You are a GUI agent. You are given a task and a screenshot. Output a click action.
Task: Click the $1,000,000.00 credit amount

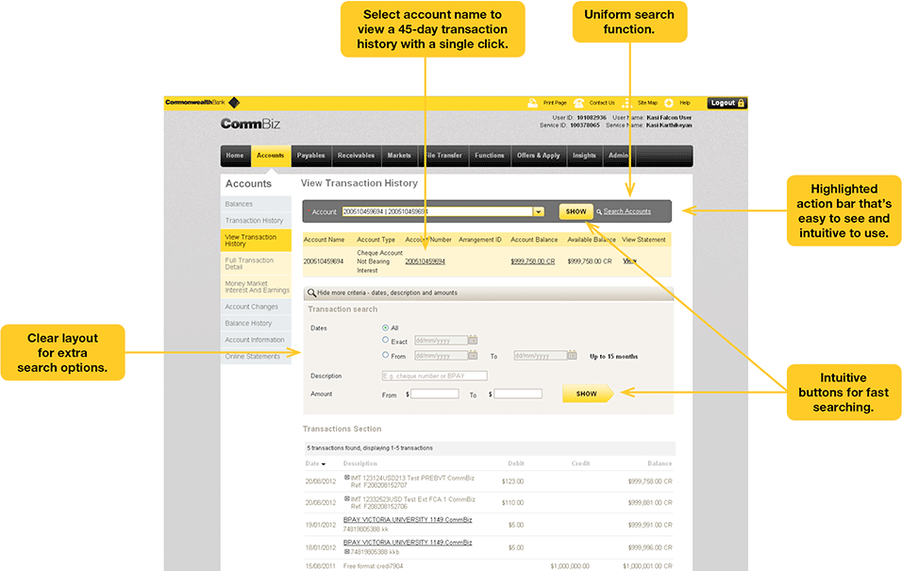point(570,566)
